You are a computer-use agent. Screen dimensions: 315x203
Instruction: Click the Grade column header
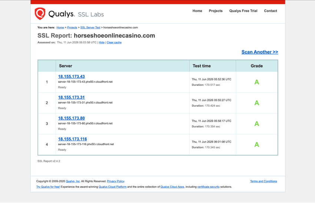(257, 66)
